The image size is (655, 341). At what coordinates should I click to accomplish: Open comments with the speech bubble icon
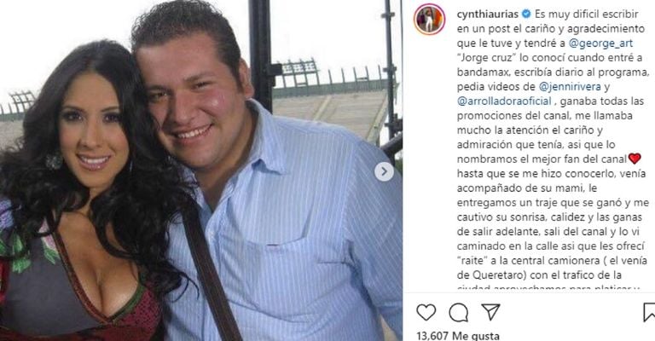(x=458, y=312)
